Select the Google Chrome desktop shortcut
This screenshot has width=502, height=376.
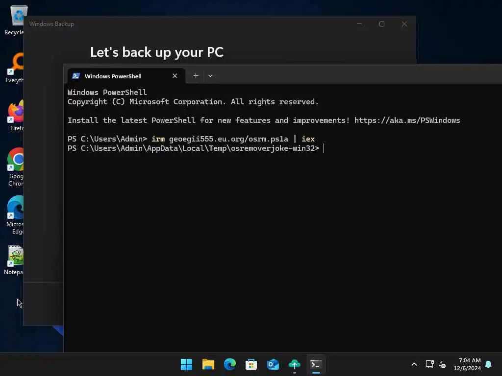click(15, 167)
